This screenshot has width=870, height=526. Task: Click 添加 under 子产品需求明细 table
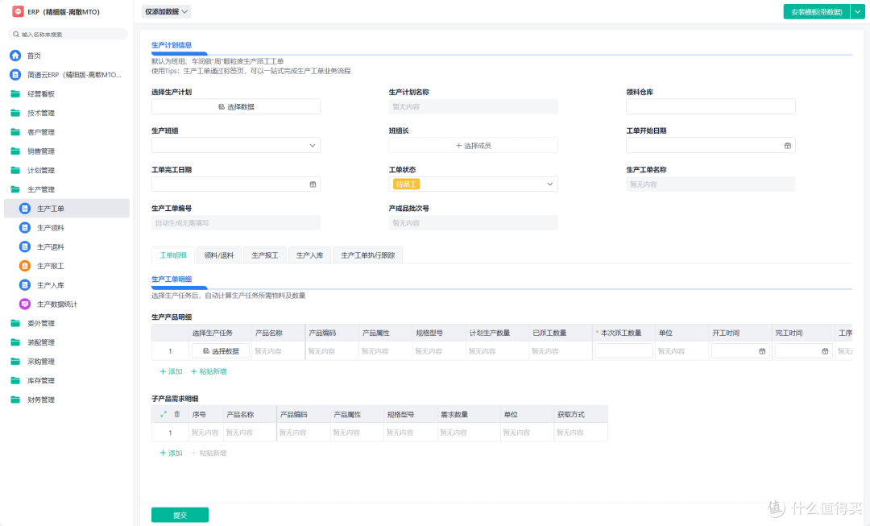click(171, 454)
